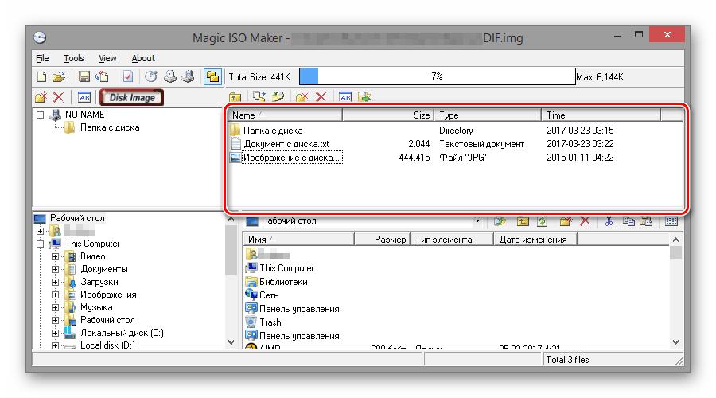Click the Paste icon in local browser

tap(646, 221)
